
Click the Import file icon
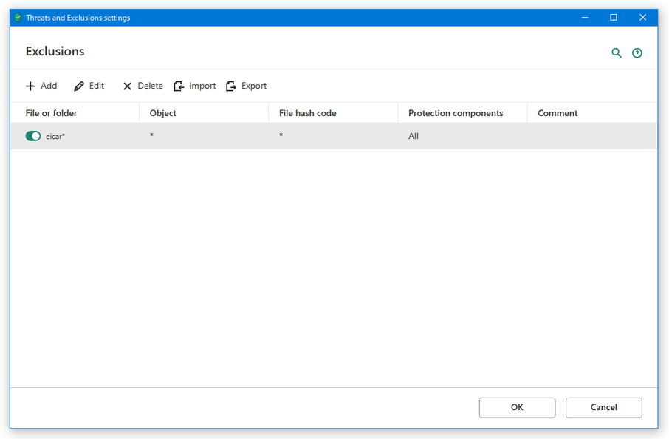click(179, 86)
